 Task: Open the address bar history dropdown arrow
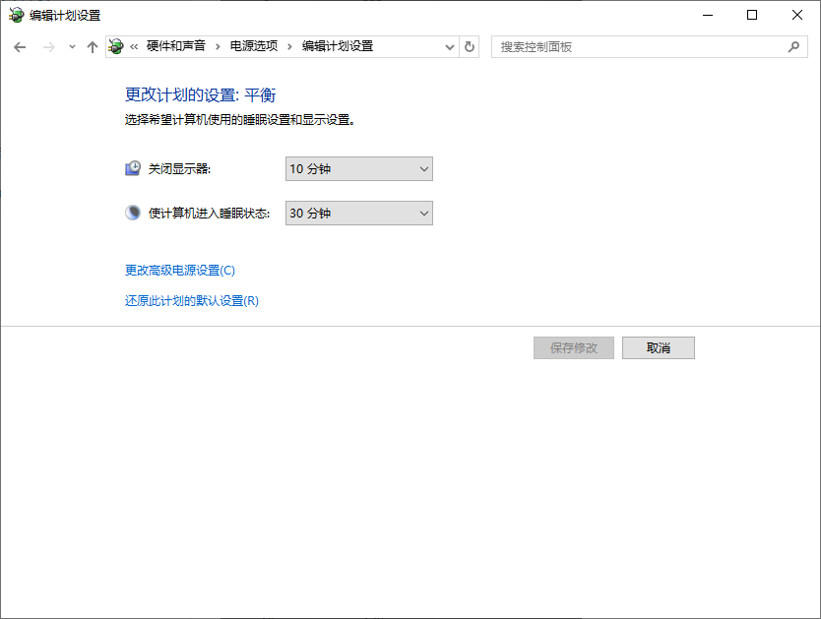[x=450, y=46]
